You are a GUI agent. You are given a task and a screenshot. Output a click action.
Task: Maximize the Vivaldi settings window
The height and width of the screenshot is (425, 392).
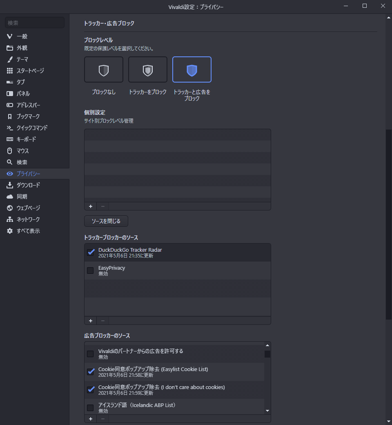[365, 6]
